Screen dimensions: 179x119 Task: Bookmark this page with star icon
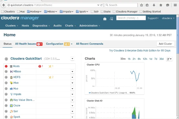click(142, 5)
